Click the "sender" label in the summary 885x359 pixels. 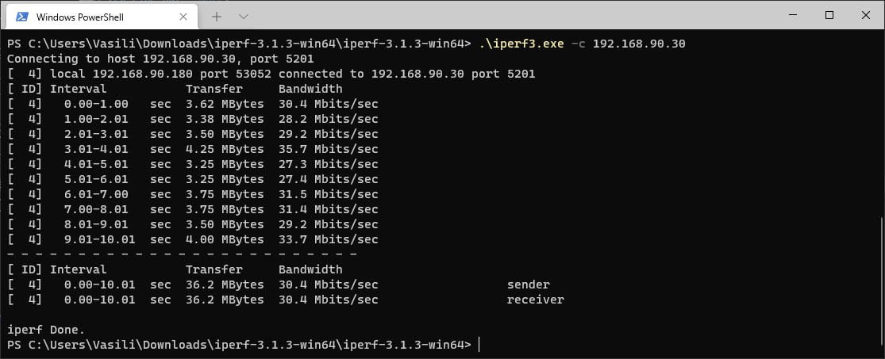pyautogui.click(x=528, y=285)
